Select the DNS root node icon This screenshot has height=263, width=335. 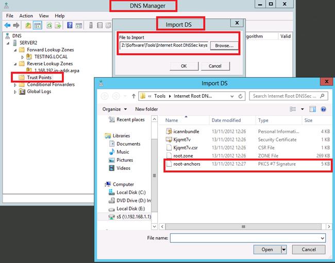(x=8, y=36)
